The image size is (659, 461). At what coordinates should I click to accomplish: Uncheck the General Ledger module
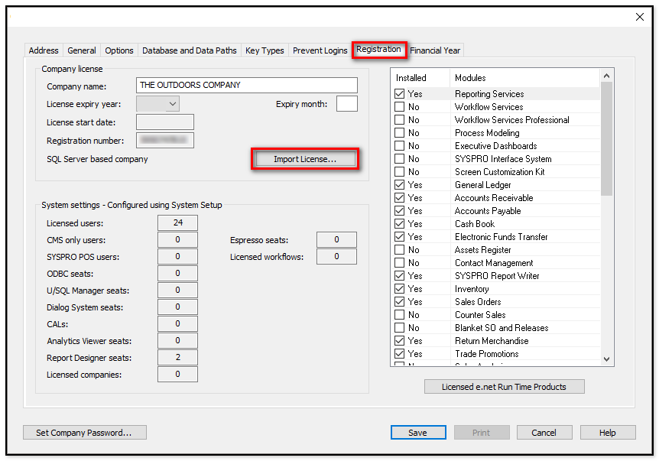pyautogui.click(x=400, y=185)
